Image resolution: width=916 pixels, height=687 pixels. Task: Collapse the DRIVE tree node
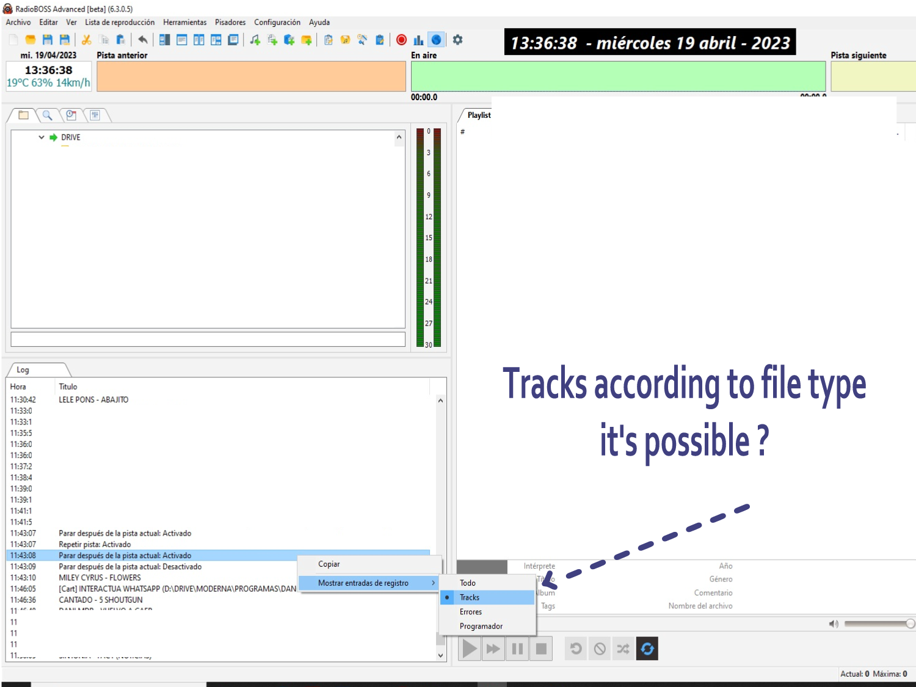pos(42,137)
